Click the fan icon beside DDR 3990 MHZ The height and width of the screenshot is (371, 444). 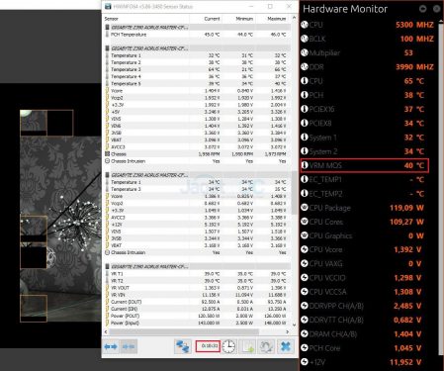(x=305, y=67)
